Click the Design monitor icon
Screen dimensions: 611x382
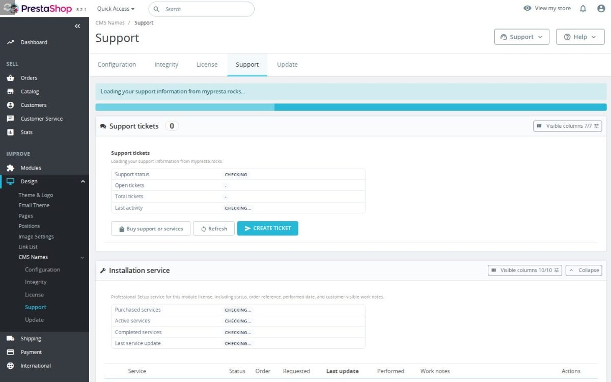point(10,181)
